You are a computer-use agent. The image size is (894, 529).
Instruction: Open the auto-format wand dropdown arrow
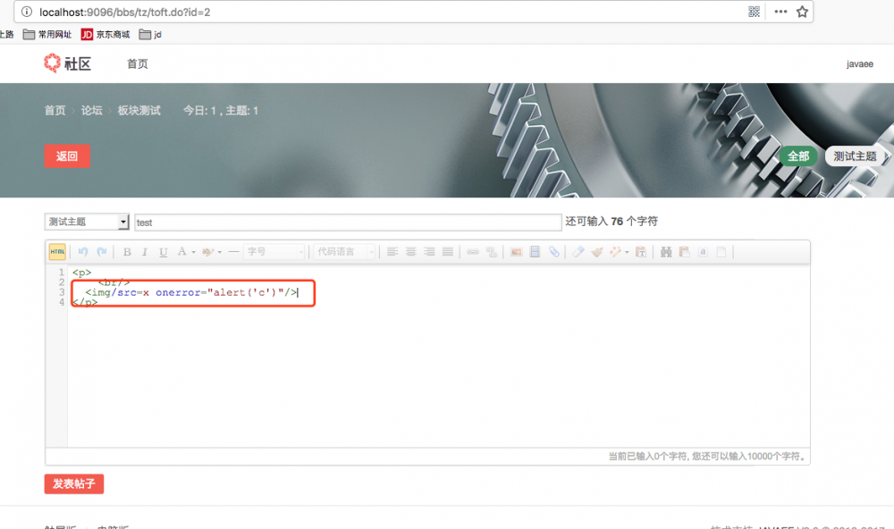(627, 252)
